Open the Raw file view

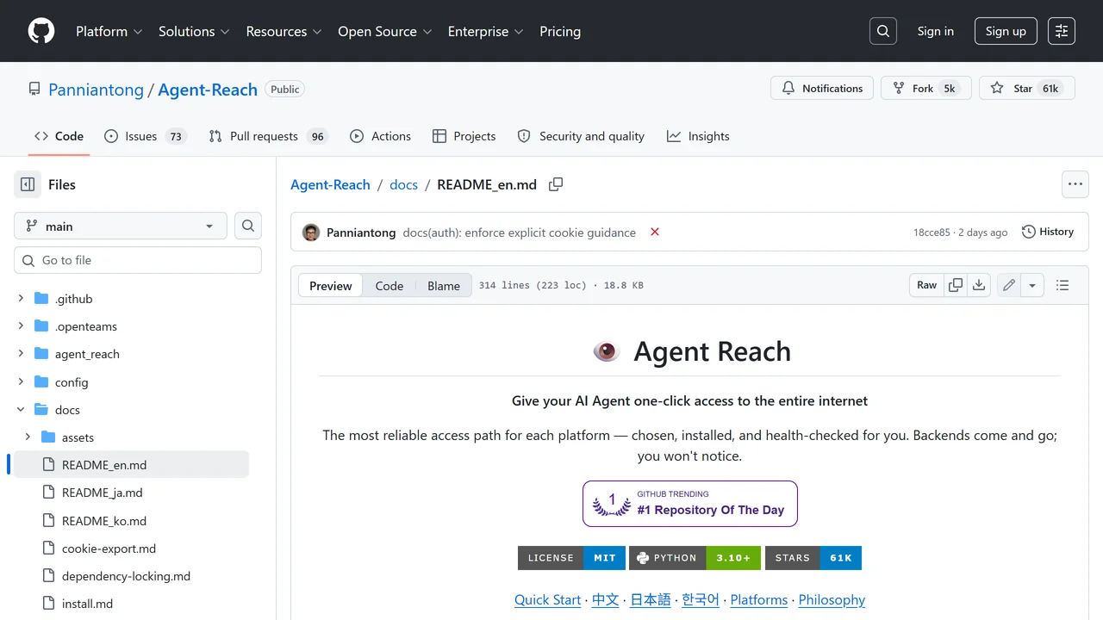point(926,285)
